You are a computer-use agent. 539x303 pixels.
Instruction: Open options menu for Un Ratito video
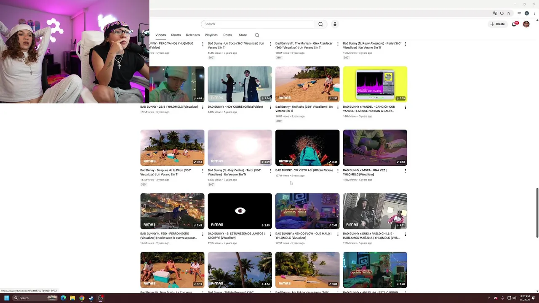click(x=338, y=107)
